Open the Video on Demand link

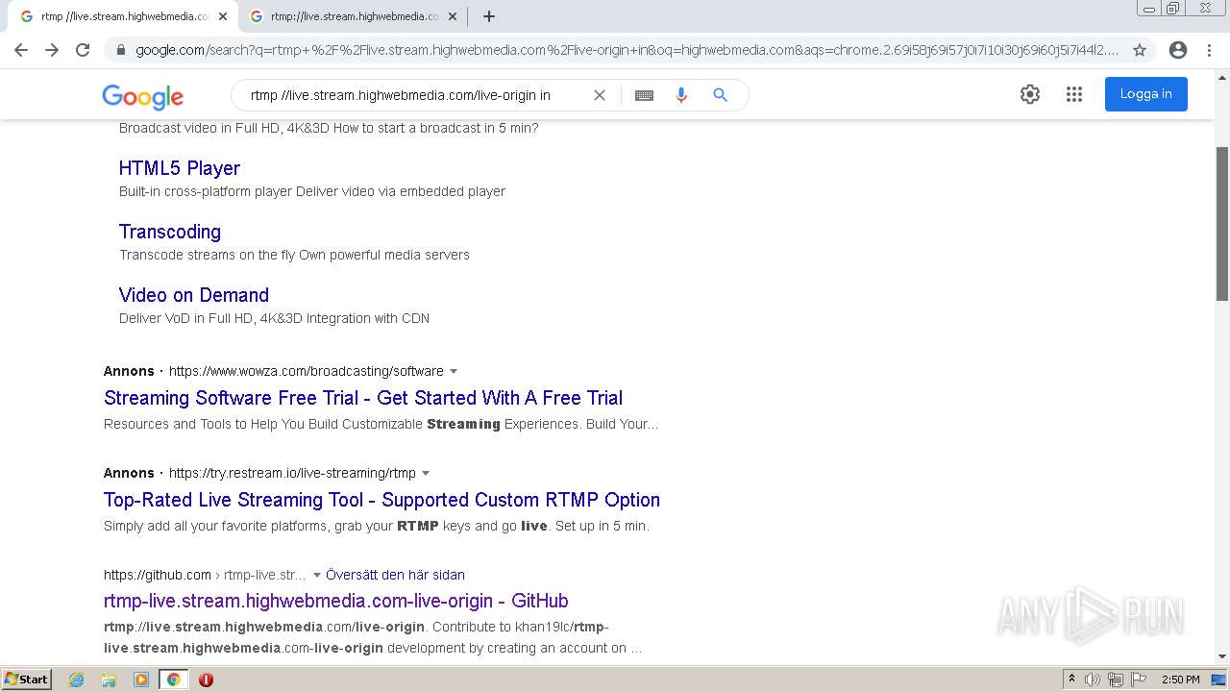pos(194,295)
